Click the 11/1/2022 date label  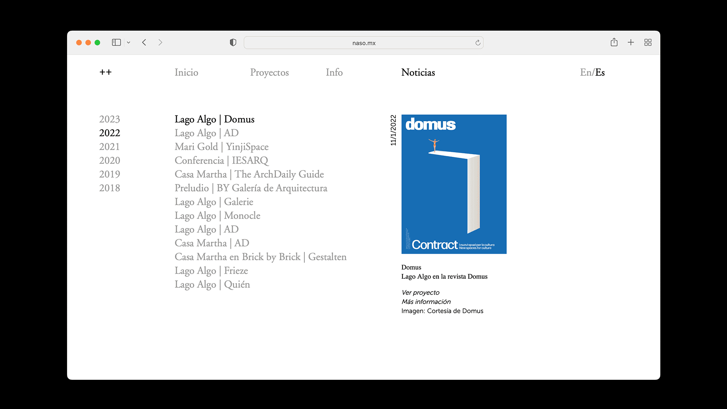[x=393, y=130]
